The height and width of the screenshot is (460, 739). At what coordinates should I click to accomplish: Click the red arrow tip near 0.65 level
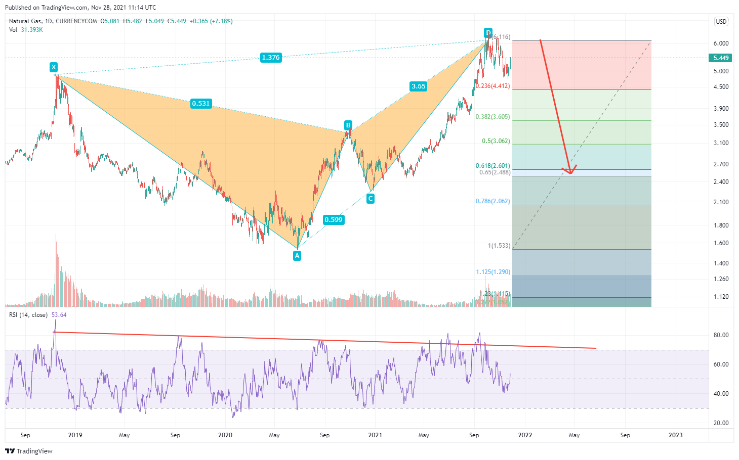click(x=570, y=173)
